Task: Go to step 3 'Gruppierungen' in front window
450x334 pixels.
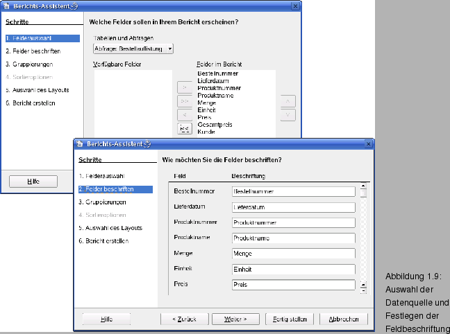Action: coord(103,202)
